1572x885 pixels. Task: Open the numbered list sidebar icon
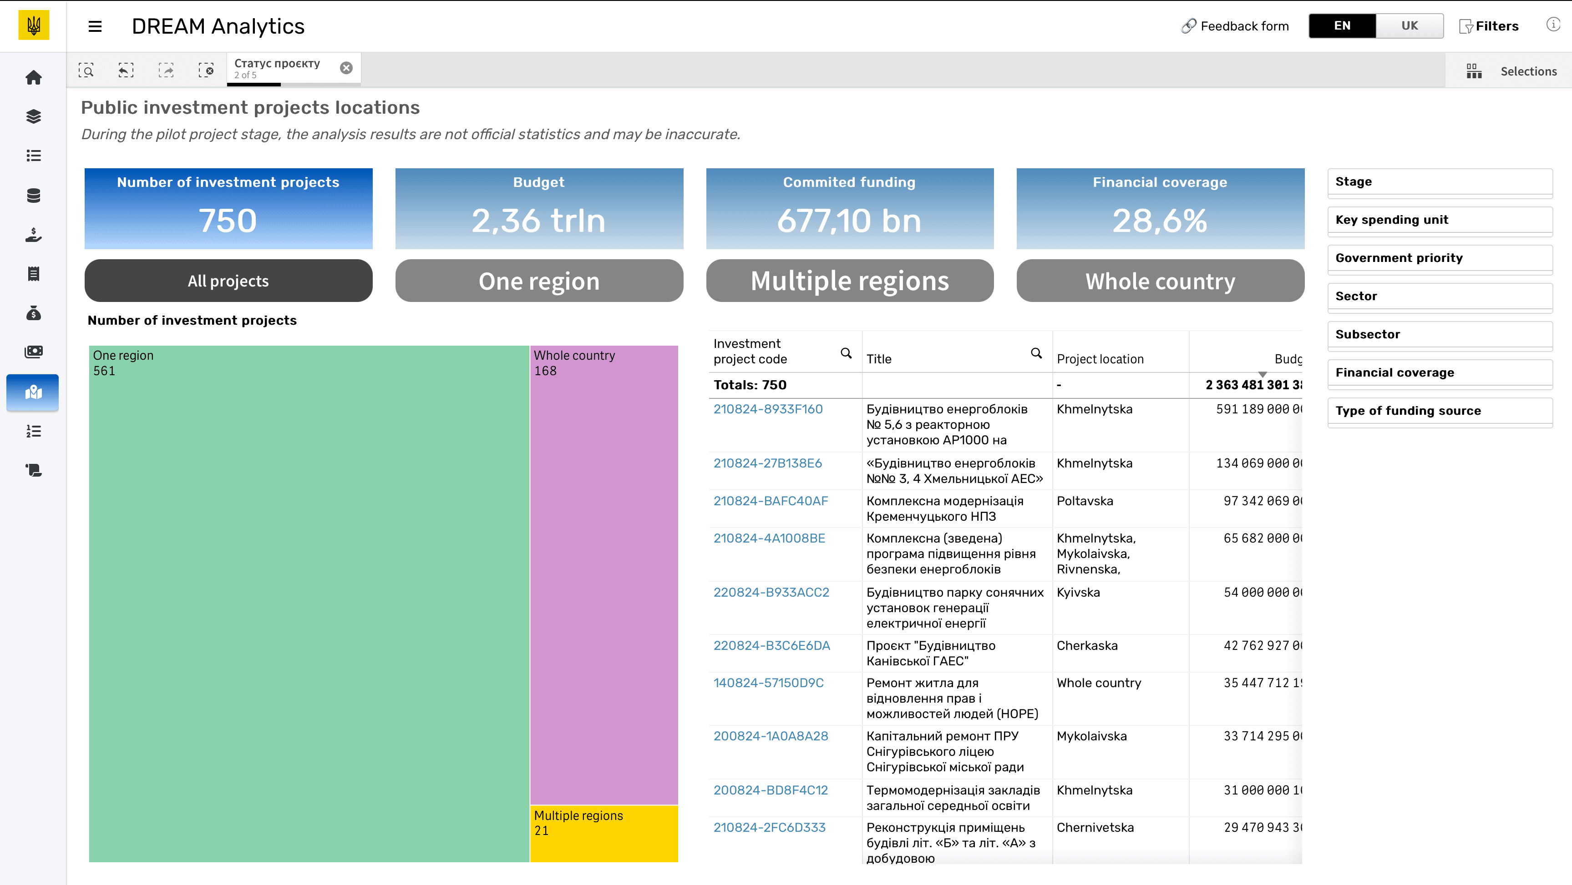34,431
